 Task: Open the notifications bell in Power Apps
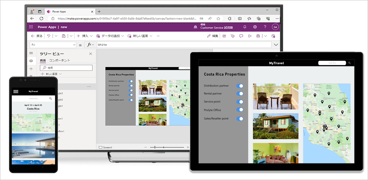click(245, 27)
